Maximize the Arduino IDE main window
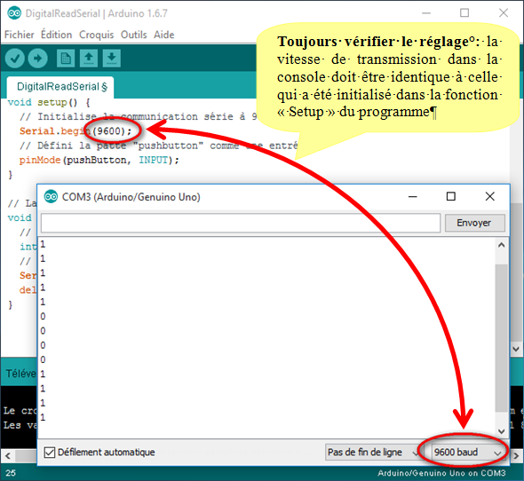Image resolution: width=524 pixels, height=481 pixels. [x=464, y=13]
